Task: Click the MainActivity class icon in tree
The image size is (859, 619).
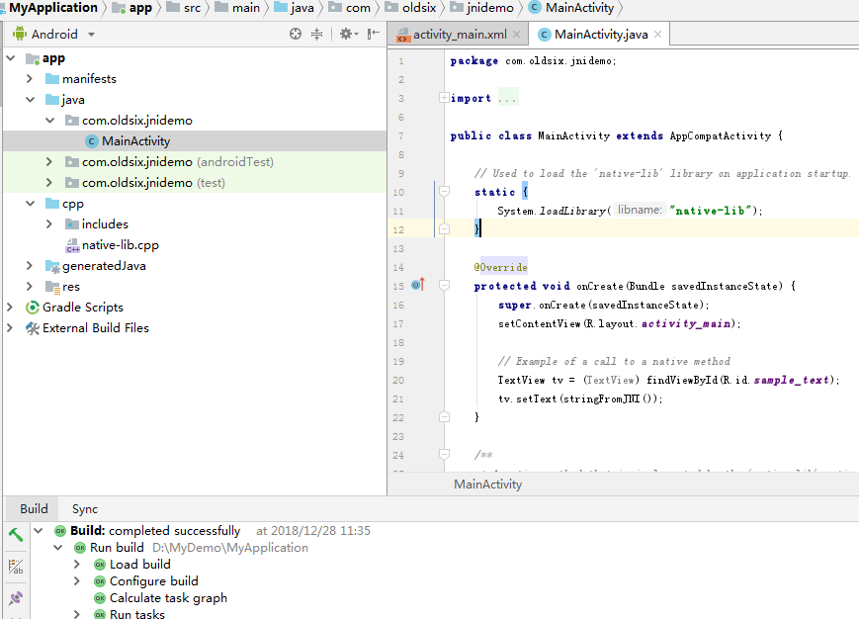Action: [92, 141]
